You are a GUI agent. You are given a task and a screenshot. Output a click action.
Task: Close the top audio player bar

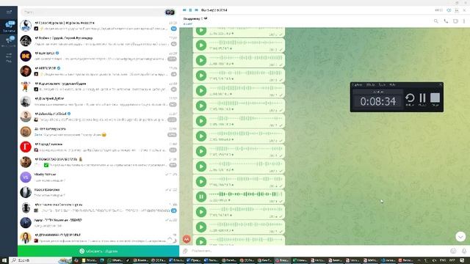464,10
